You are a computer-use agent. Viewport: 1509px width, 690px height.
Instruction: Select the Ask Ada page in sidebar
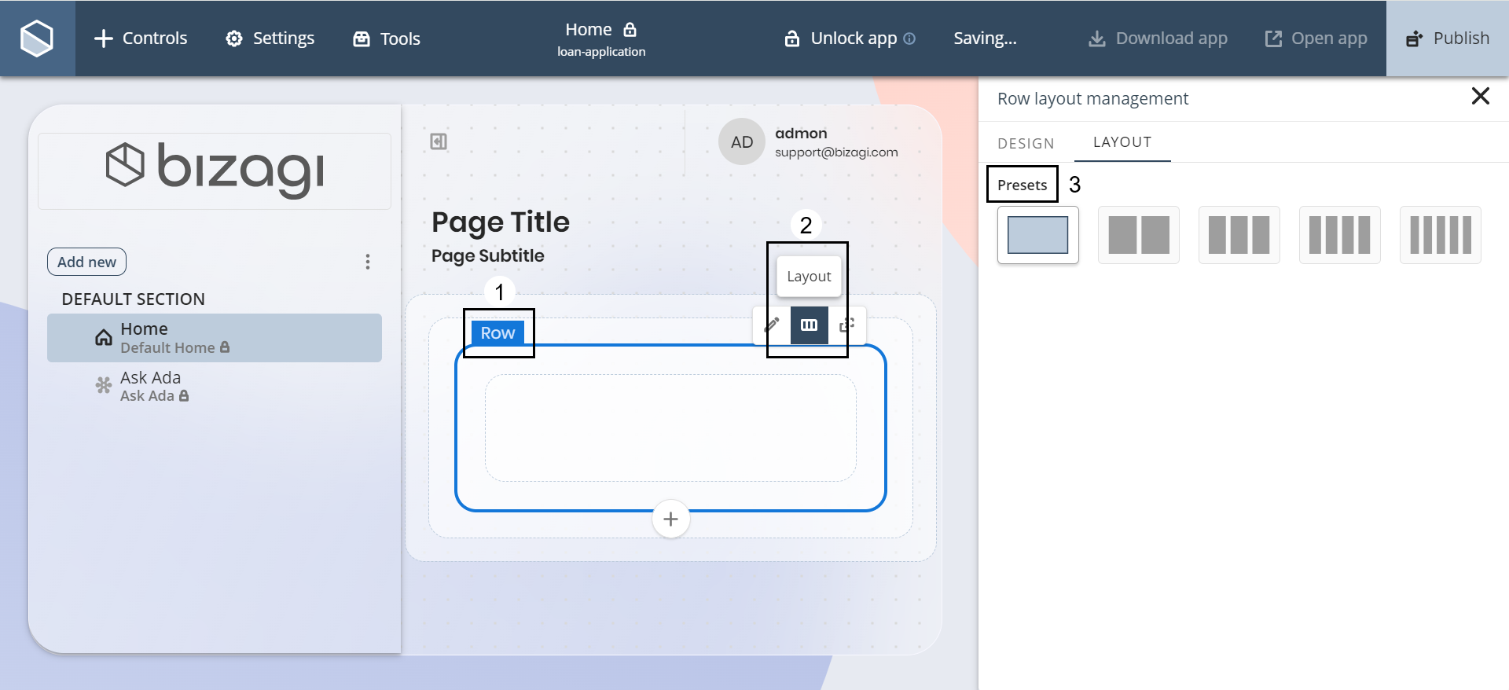click(215, 387)
